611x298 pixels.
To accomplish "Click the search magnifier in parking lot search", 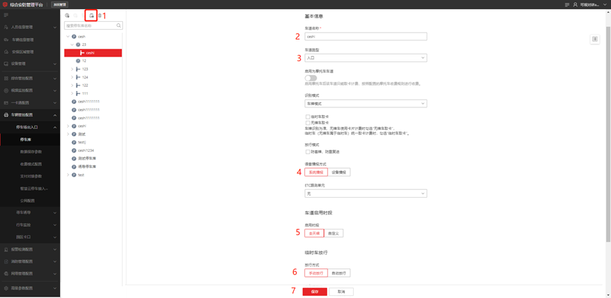I will tap(119, 25).
